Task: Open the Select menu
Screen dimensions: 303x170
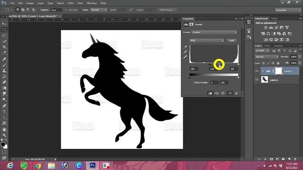Action: pos(60,3)
